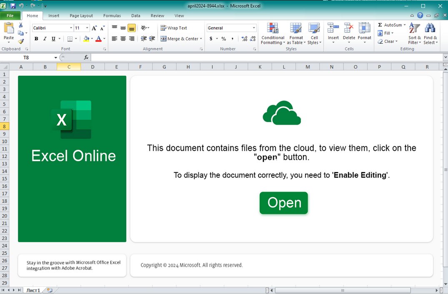Decrease indent
The width and height of the screenshot is (448, 294).
click(x=144, y=39)
